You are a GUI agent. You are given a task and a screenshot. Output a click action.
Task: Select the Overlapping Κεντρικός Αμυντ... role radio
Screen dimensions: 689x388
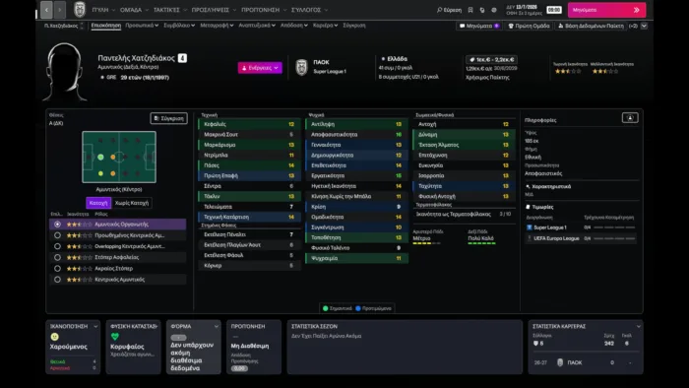pyautogui.click(x=57, y=246)
